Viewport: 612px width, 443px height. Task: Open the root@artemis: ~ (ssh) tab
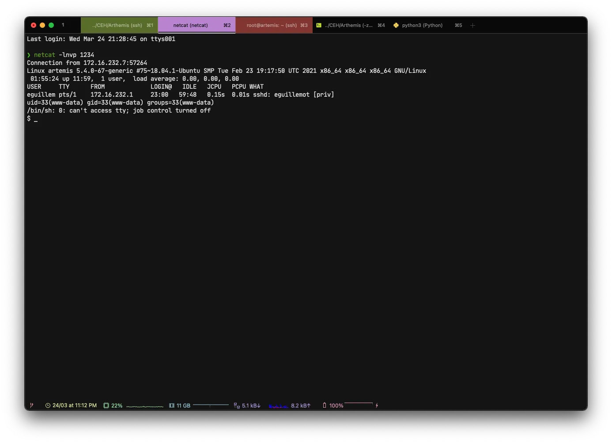(x=274, y=25)
